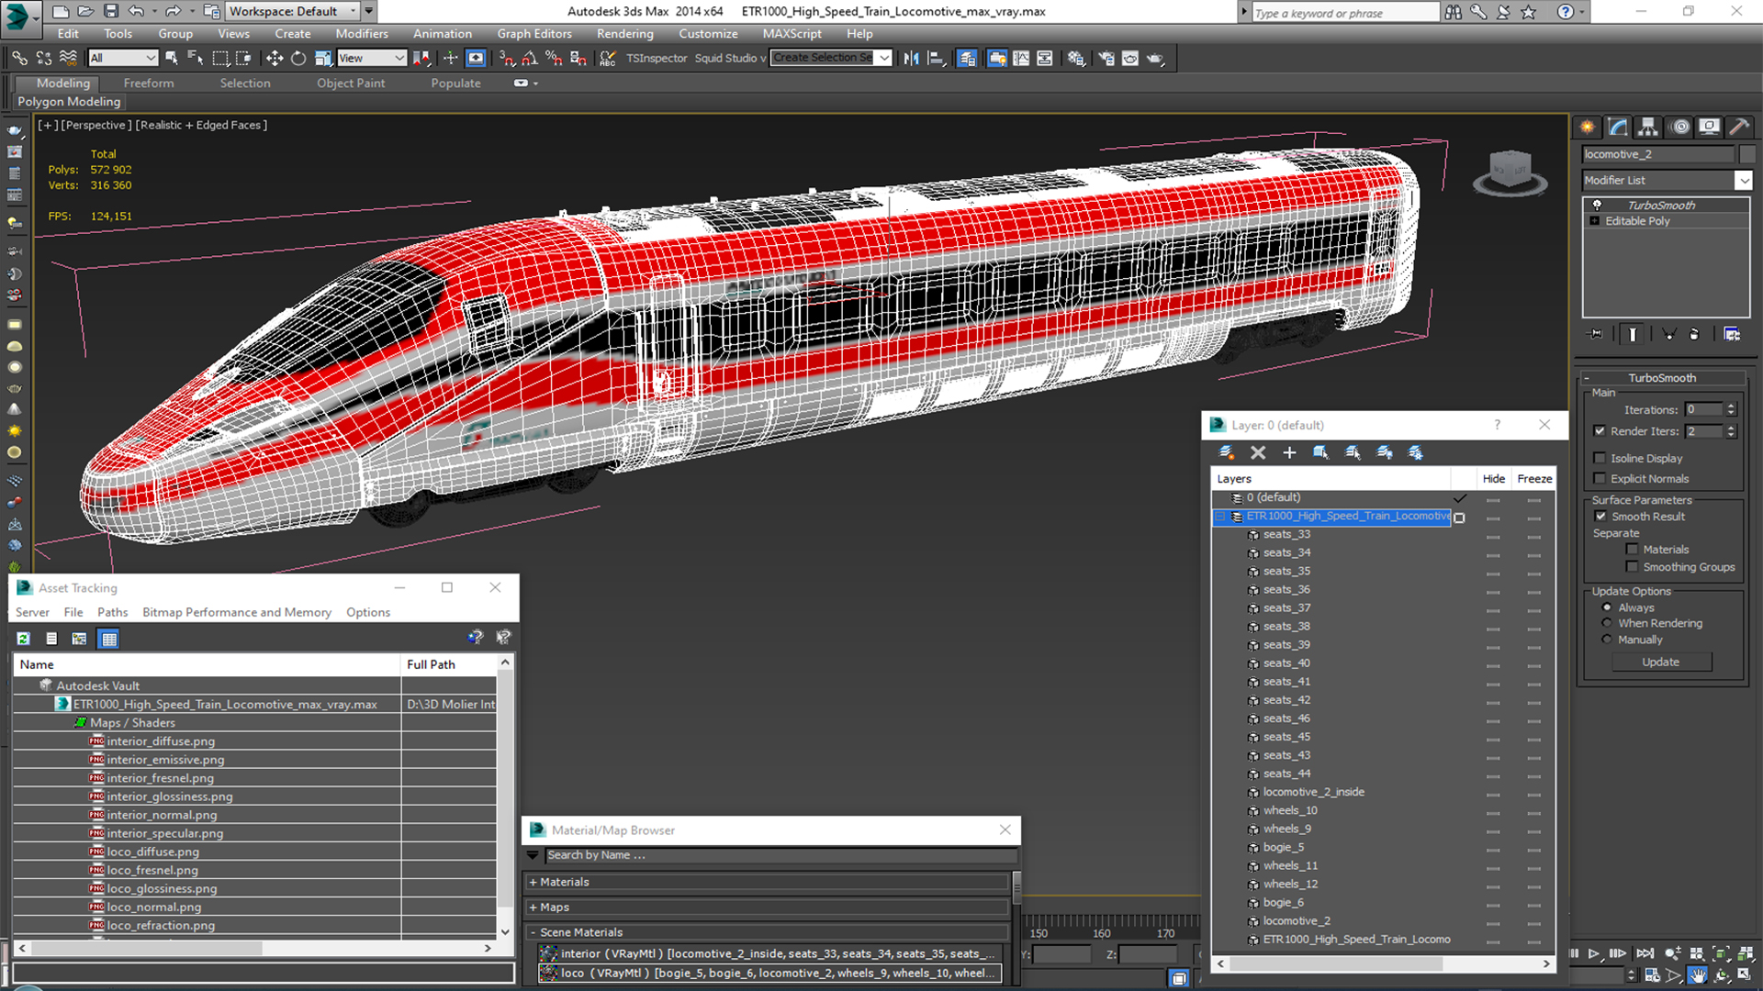Click the object color swatch beside locomotive_2
The width and height of the screenshot is (1763, 991).
point(1746,154)
